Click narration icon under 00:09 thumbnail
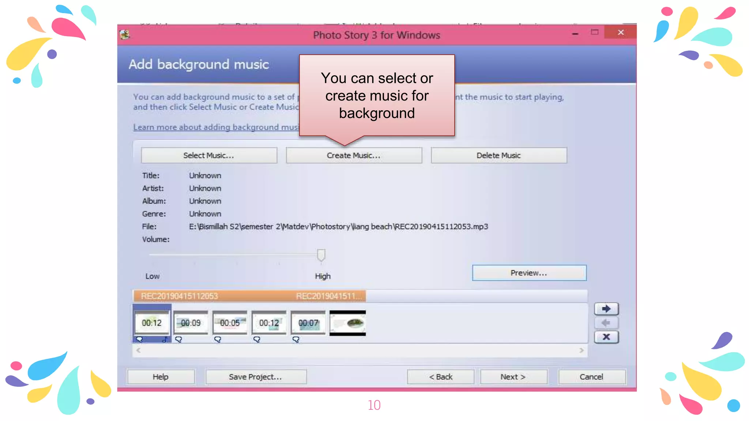 (178, 340)
